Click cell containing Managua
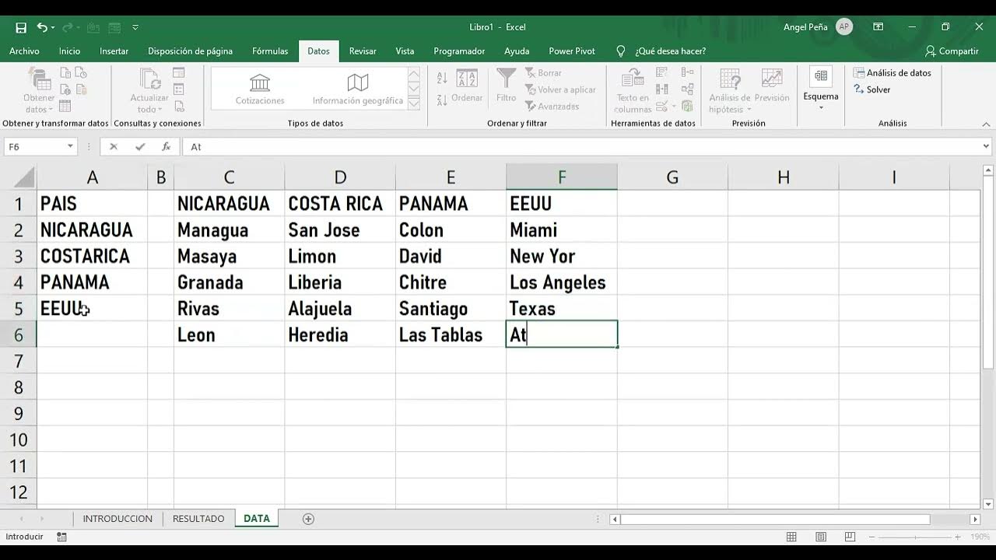The image size is (996, 560). pos(229,230)
